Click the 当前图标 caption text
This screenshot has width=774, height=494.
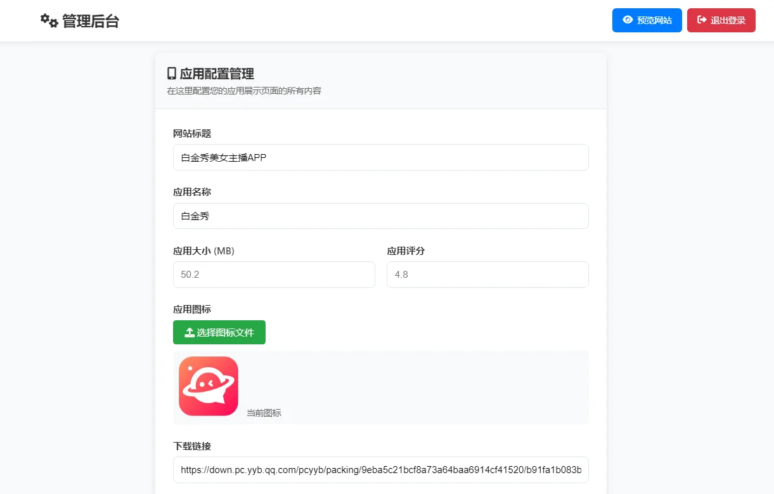click(x=264, y=413)
